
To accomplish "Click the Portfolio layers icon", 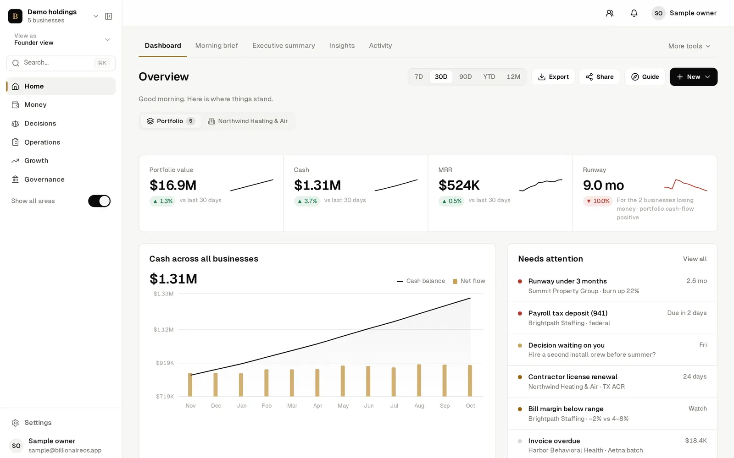I will (x=150, y=121).
